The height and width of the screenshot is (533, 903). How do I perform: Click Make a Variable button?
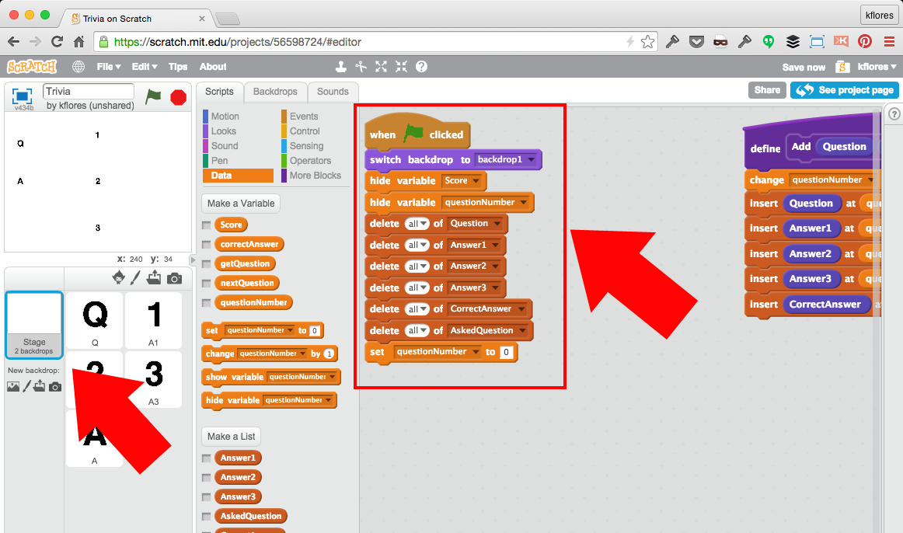(241, 204)
